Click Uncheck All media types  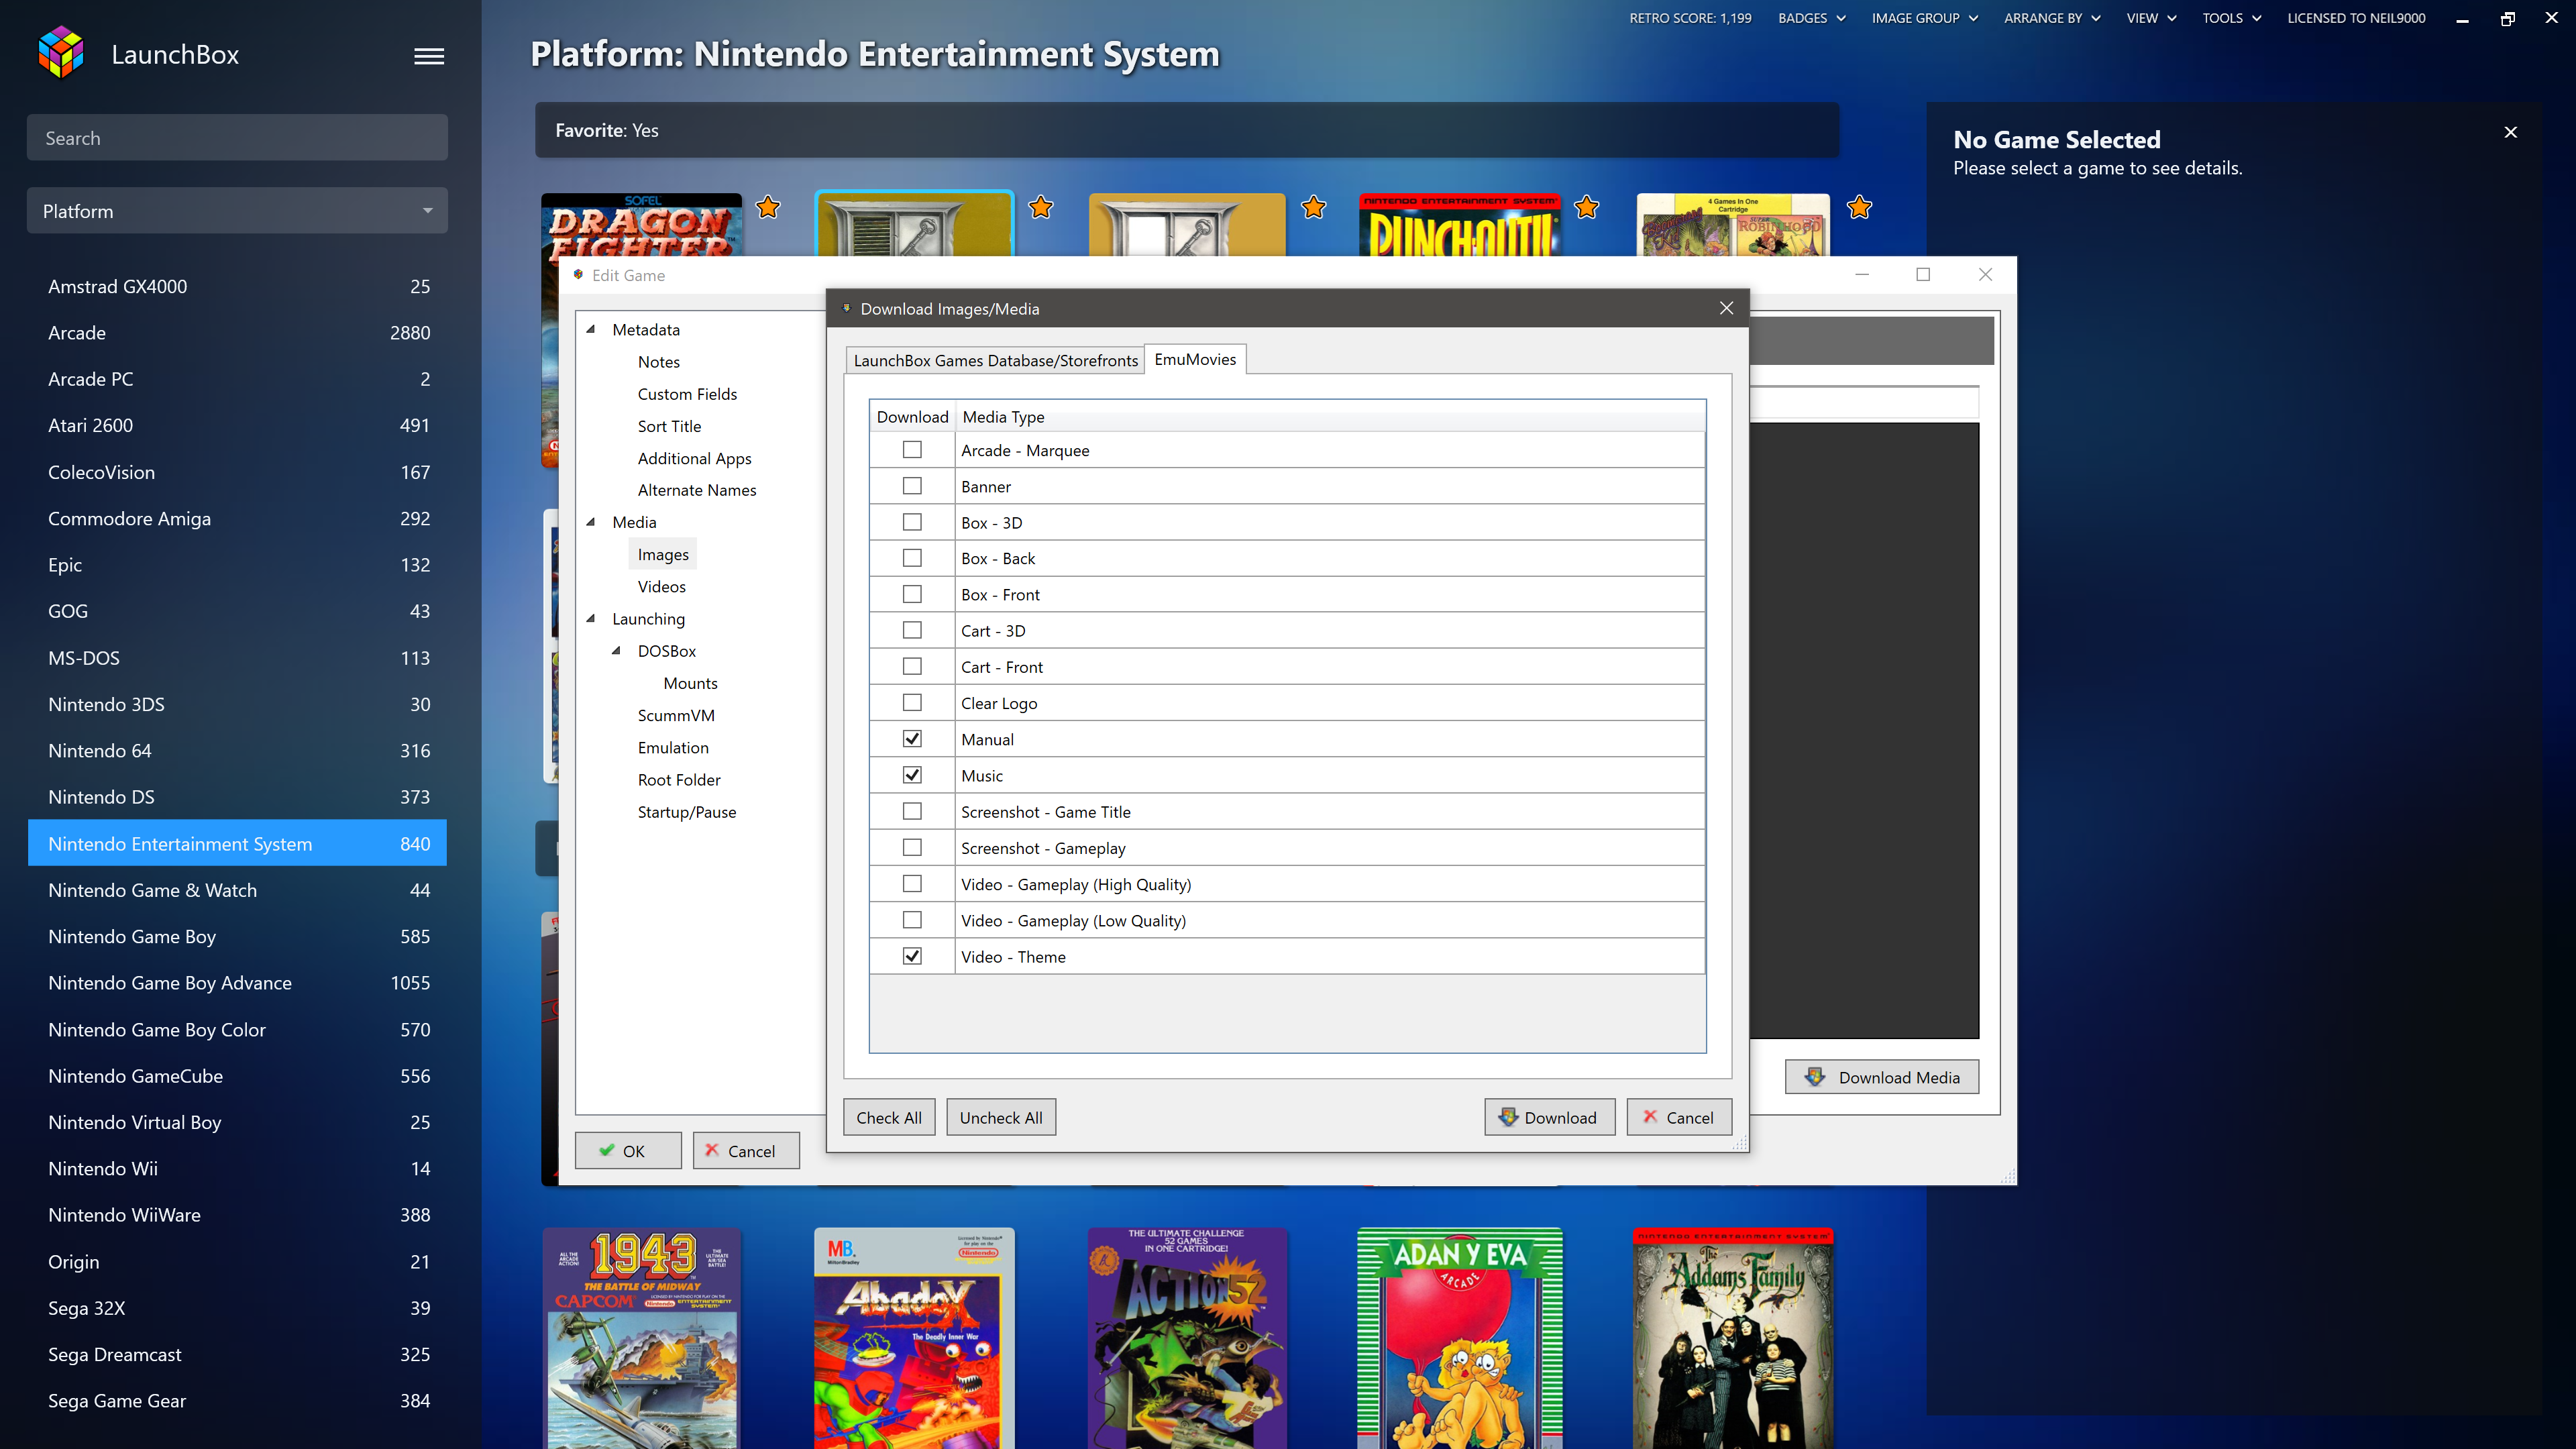1001,1117
